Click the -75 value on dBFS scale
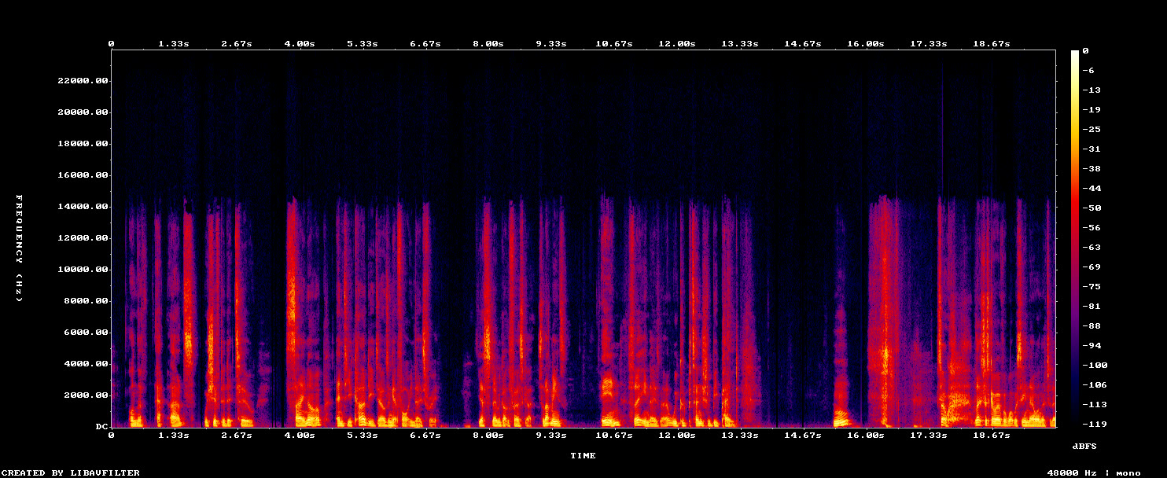 1092,287
